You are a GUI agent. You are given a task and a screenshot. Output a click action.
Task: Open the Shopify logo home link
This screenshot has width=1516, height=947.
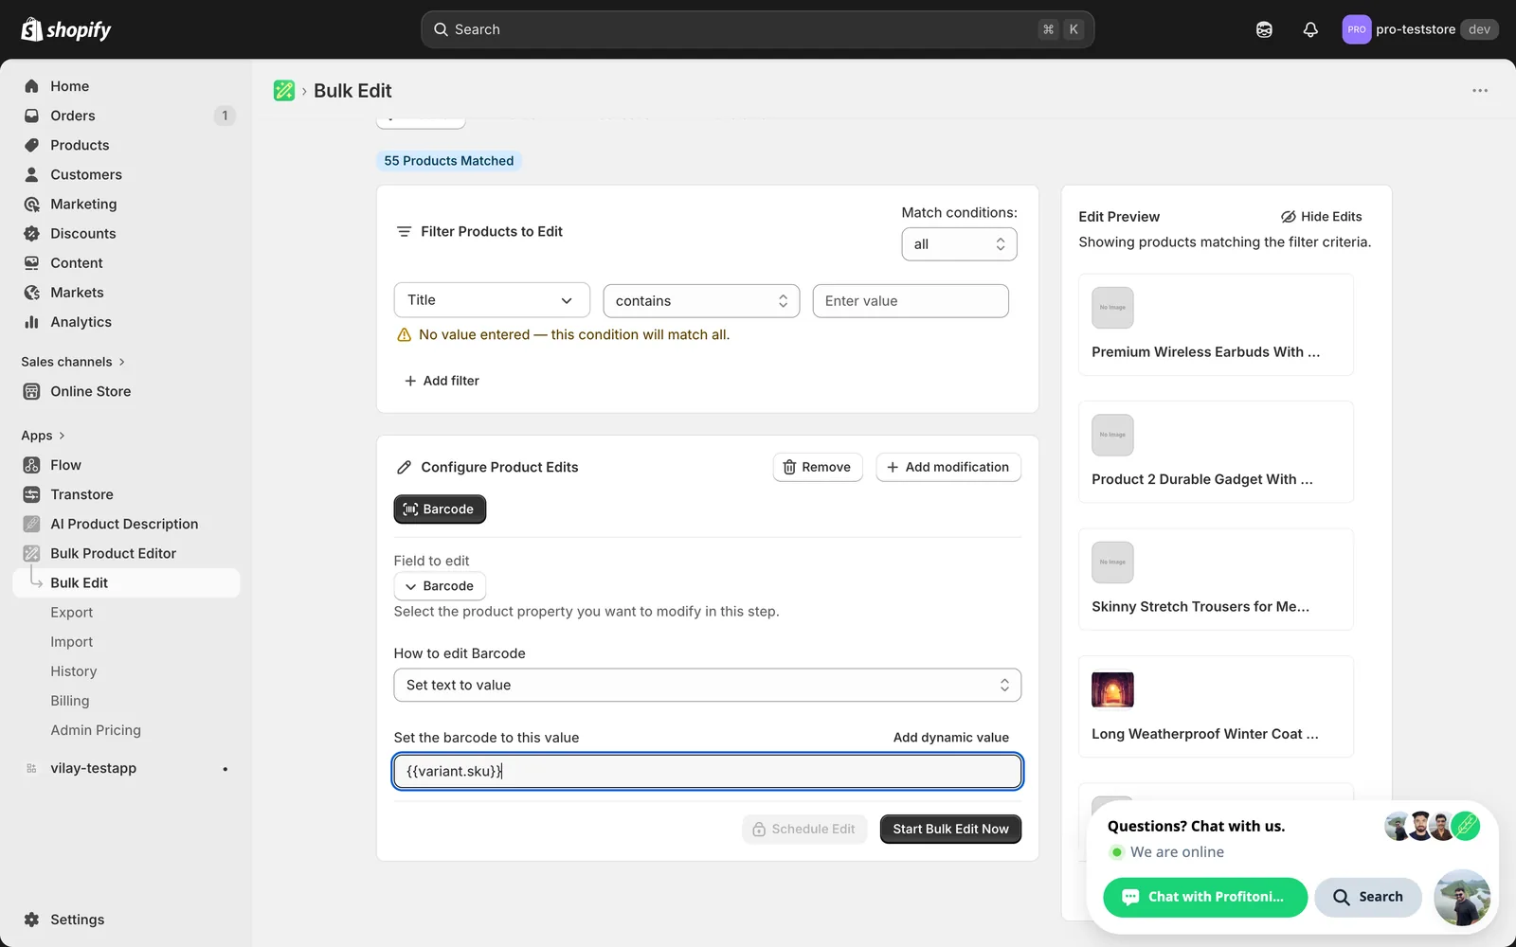pyautogui.click(x=66, y=29)
